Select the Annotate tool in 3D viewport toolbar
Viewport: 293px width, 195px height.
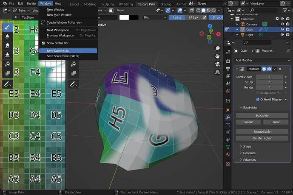(x=74, y=84)
